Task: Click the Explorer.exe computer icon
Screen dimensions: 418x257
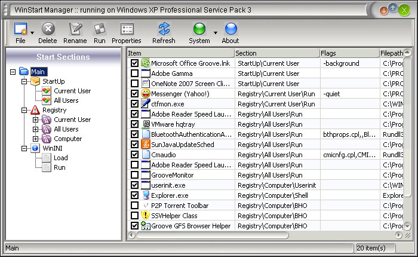Action: click(146, 195)
